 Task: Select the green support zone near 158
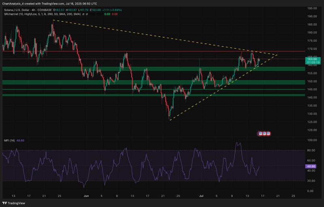154,69
